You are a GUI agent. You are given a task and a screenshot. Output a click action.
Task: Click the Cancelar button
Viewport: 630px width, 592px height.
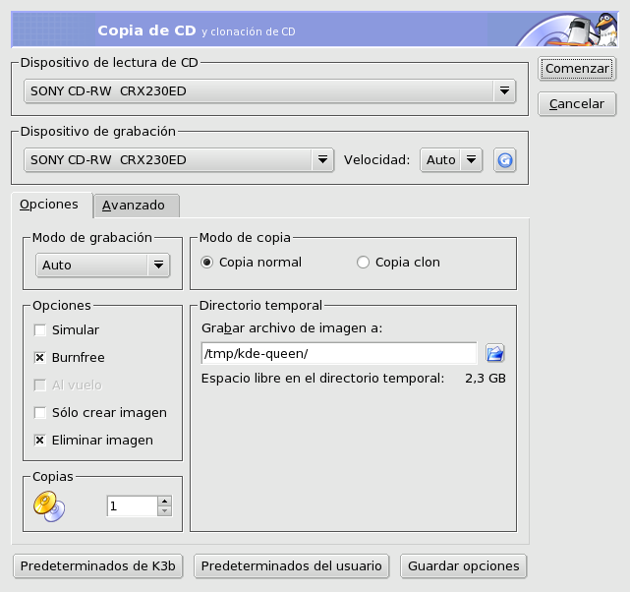tap(577, 104)
